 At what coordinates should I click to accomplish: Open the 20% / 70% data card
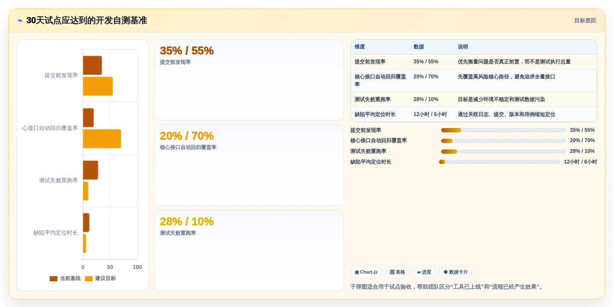tap(249, 165)
